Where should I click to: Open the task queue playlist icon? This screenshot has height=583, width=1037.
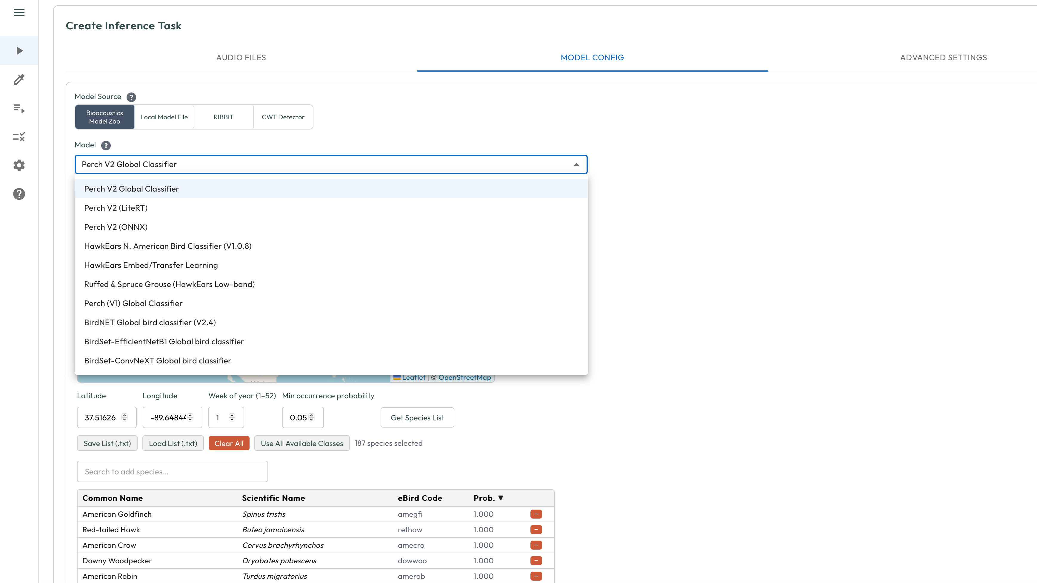[x=19, y=108]
